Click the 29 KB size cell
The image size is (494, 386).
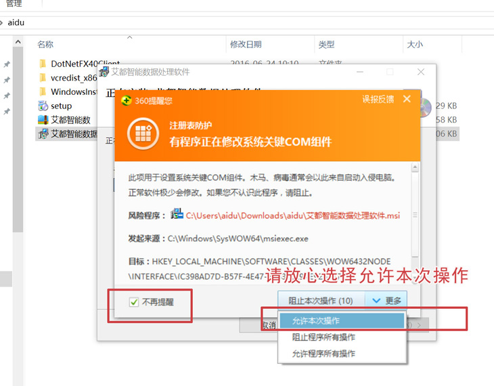point(447,106)
